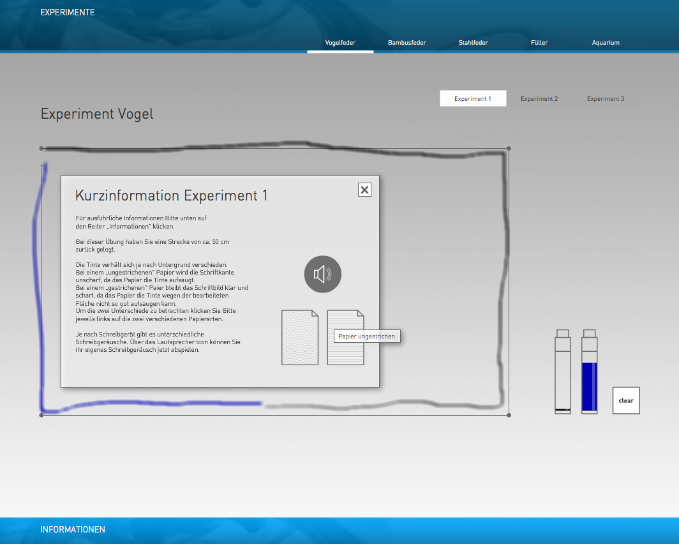679x544 pixels.
Task: Switch to the Vogelfeder tab
Action: click(x=340, y=43)
